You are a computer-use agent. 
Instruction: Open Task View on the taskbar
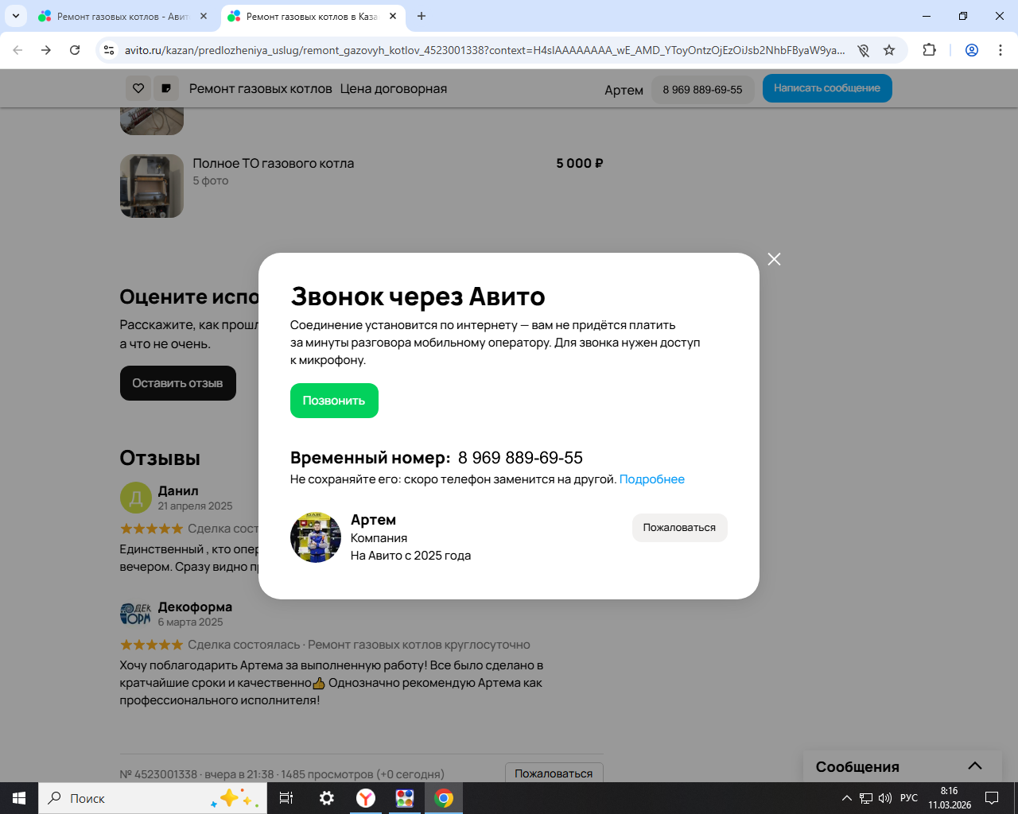click(x=286, y=798)
